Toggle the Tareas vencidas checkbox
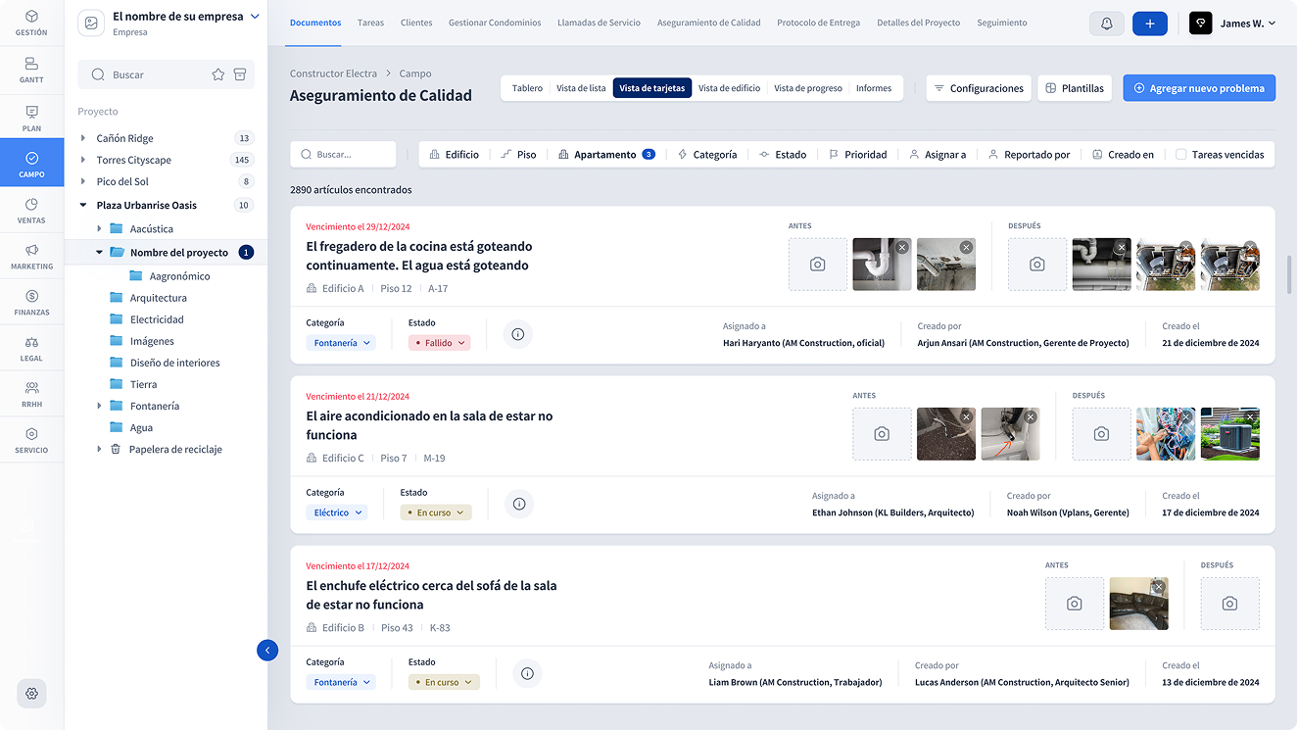Screen dimensions: 1298x730 tap(1181, 154)
